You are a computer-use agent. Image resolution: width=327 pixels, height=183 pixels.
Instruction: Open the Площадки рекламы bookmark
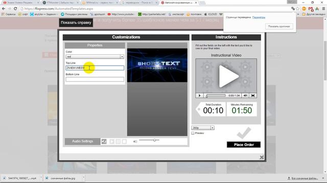74,14
